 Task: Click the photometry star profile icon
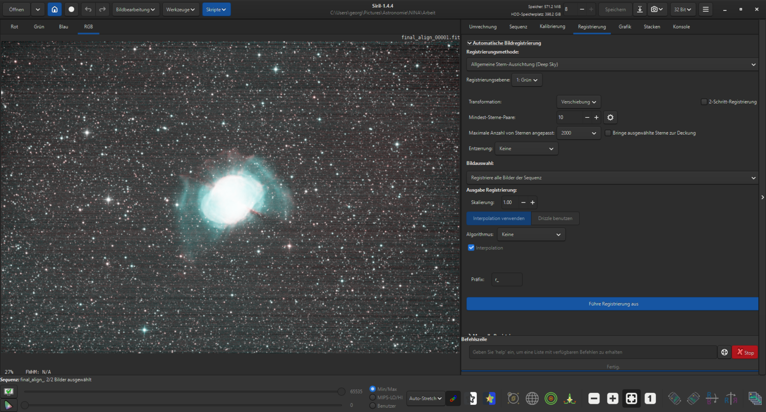(570, 399)
